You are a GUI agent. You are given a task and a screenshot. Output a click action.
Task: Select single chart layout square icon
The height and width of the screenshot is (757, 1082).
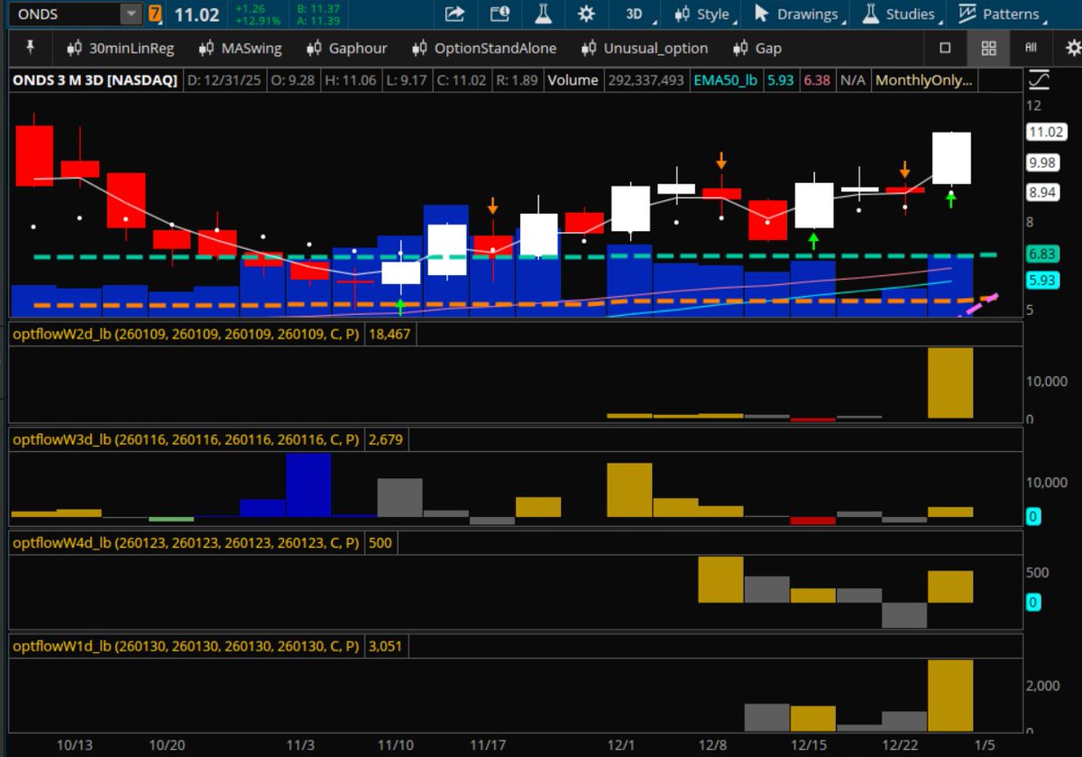coord(945,48)
